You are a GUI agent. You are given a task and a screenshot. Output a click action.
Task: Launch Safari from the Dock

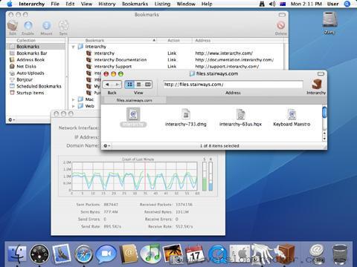(x=84, y=254)
